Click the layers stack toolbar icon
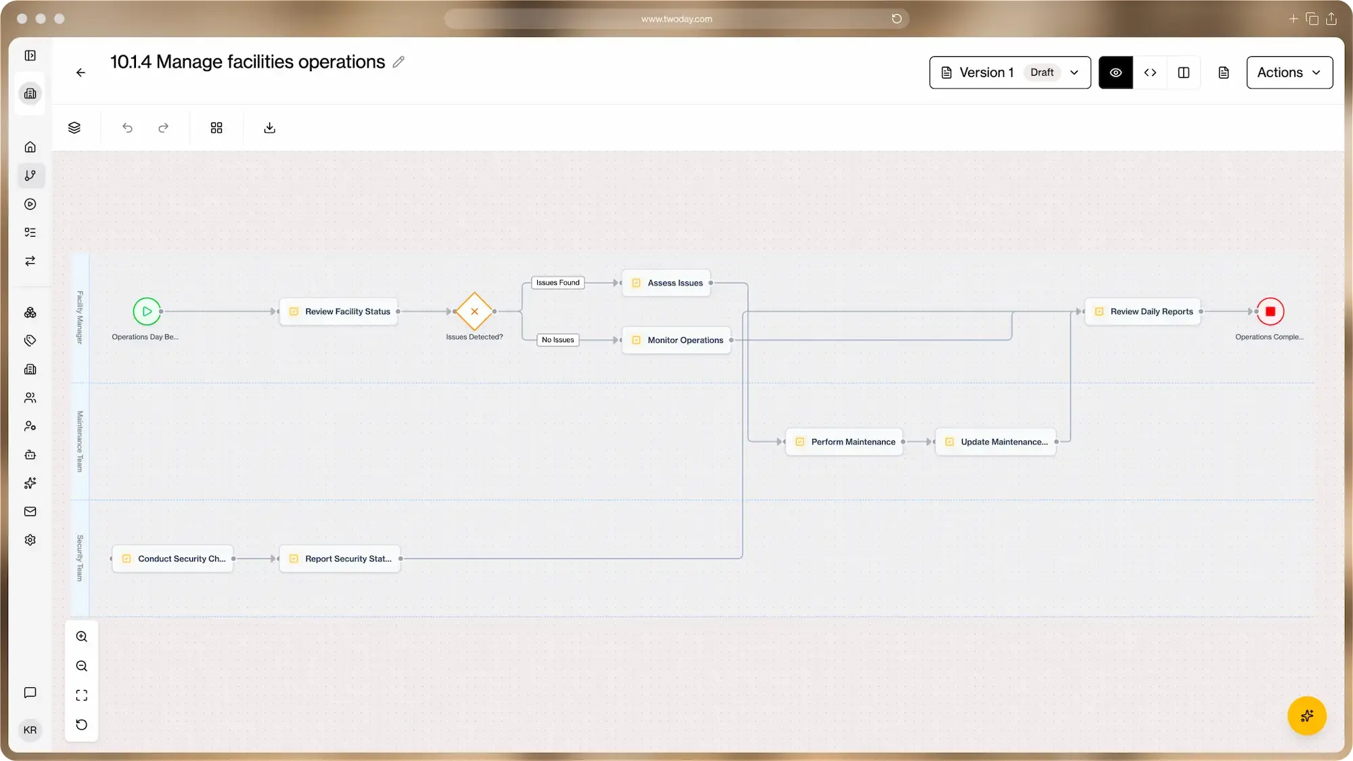Viewport: 1353px width, 761px height. tap(74, 128)
